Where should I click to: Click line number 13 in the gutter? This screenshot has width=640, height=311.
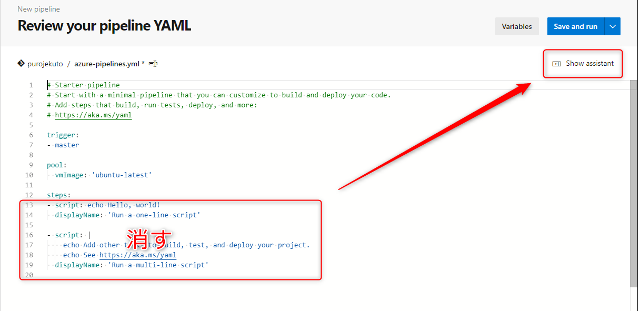(29, 205)
